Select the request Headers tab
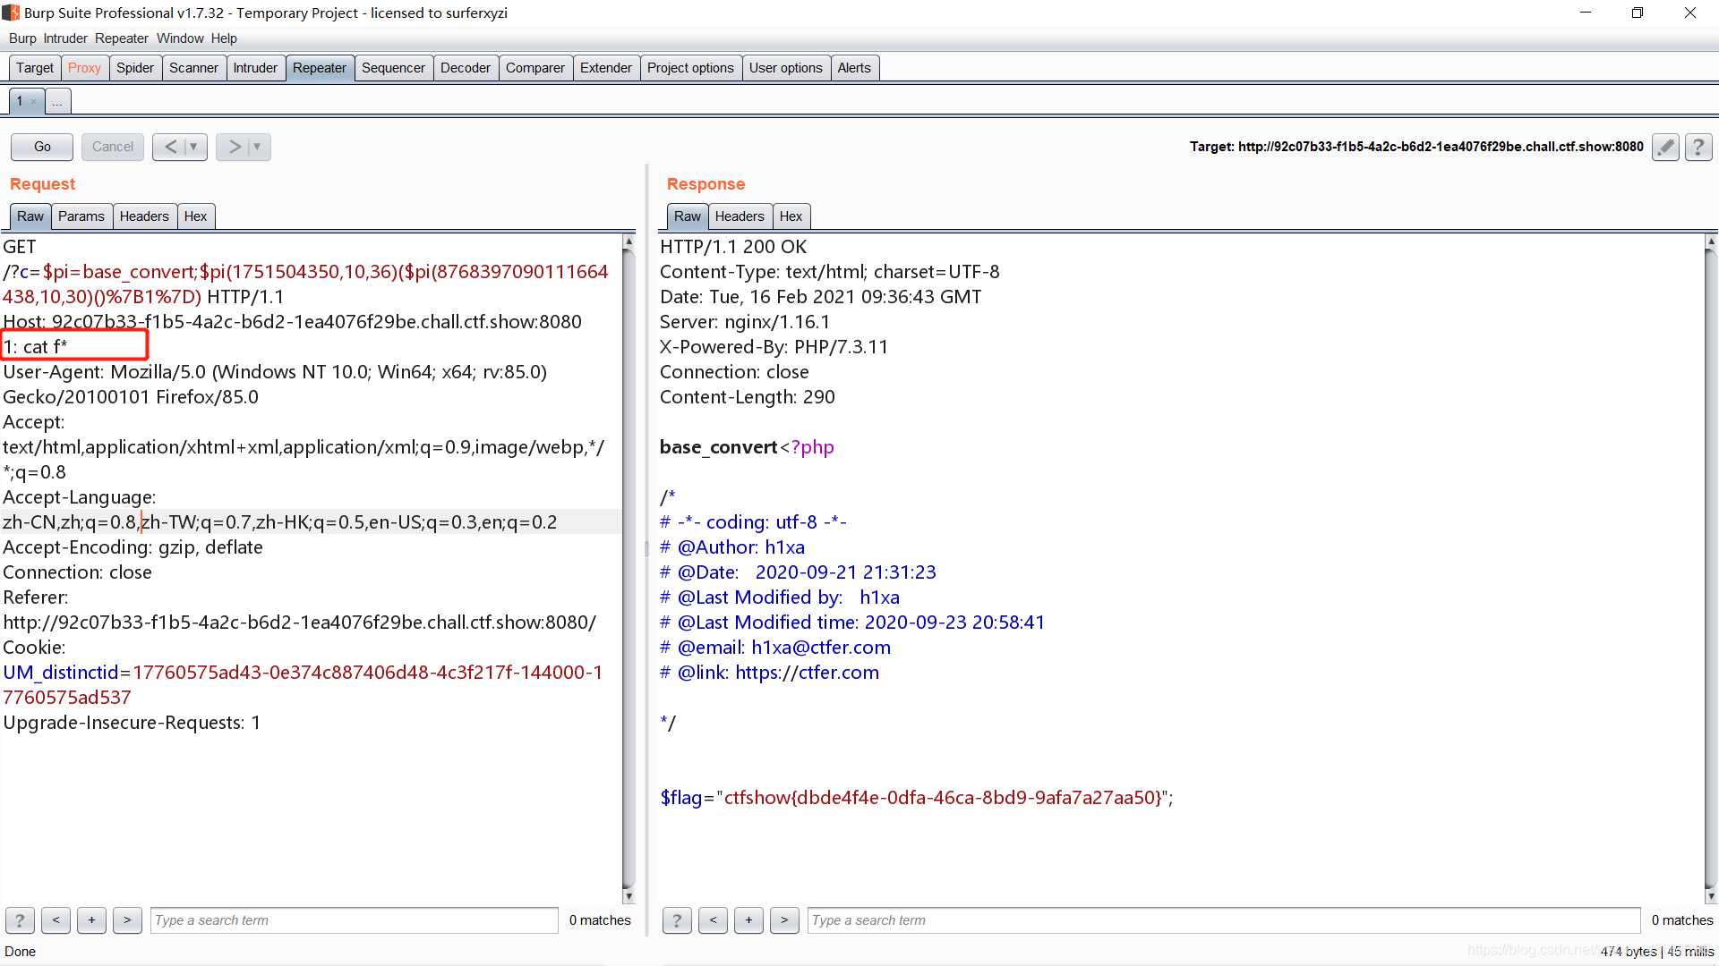This screenshot has width=1719, height=966. [x=144, y=216]
